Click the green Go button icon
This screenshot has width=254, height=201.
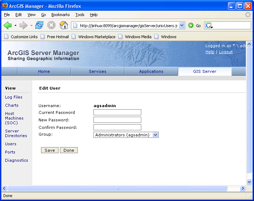191,25
